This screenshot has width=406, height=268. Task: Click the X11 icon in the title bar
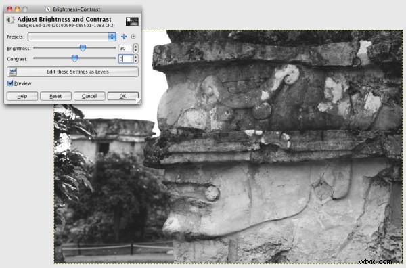pos(48,9)
